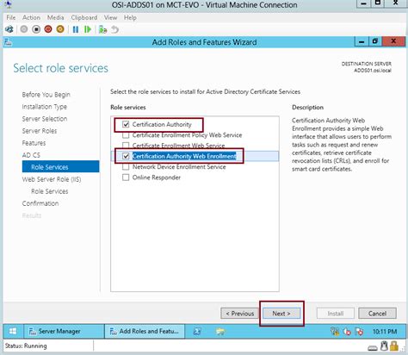
Task: Check Network Device Enrollment Service
Action: pyautogui.click(x=126, y=167)
